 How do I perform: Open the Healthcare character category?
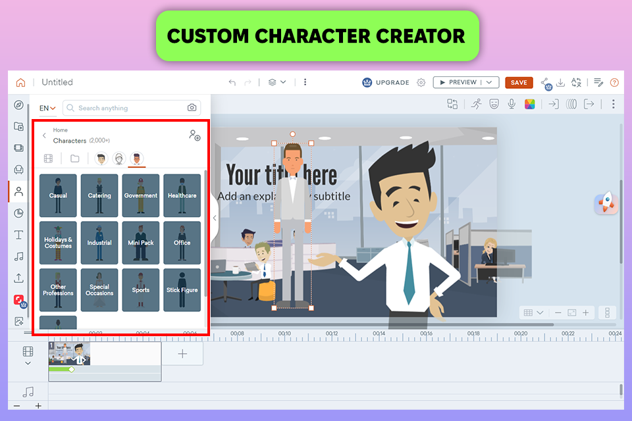tap(182, 195)
